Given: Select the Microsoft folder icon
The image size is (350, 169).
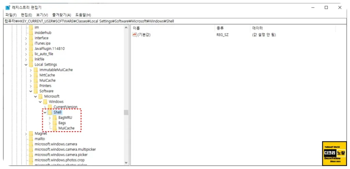Looking at the screenshot, I should [x=40, y=96].
